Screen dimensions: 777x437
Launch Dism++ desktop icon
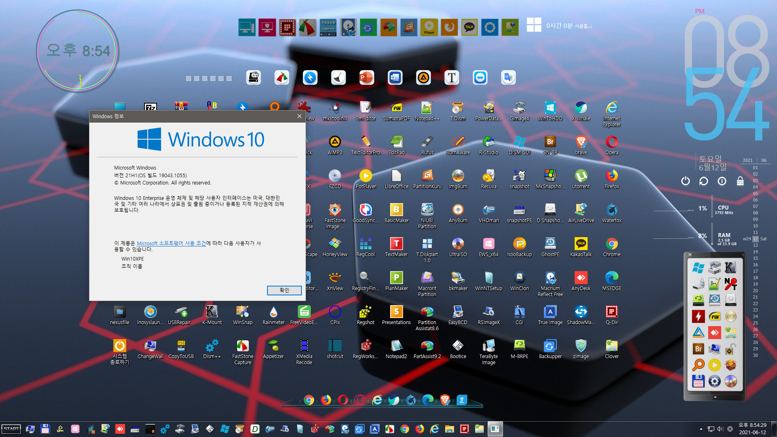212,349
